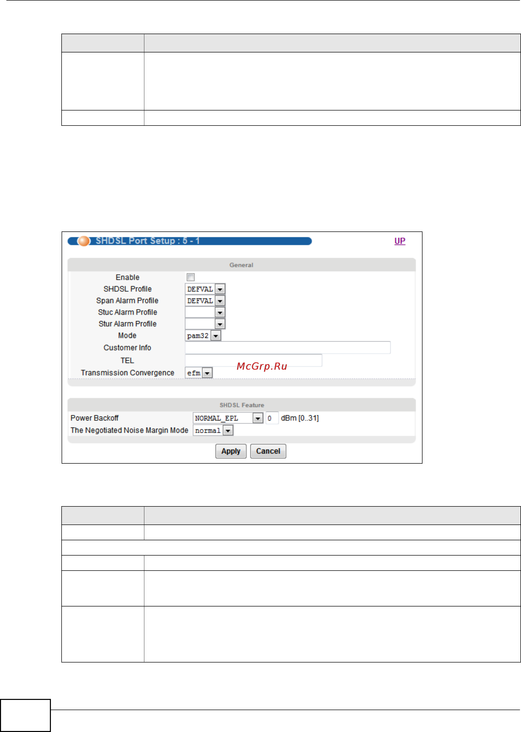Open the Negotiated Noise Margin Mode dropdown
Image resolution: width=521 pixels, height=732 pixels.
pos(213,430)
